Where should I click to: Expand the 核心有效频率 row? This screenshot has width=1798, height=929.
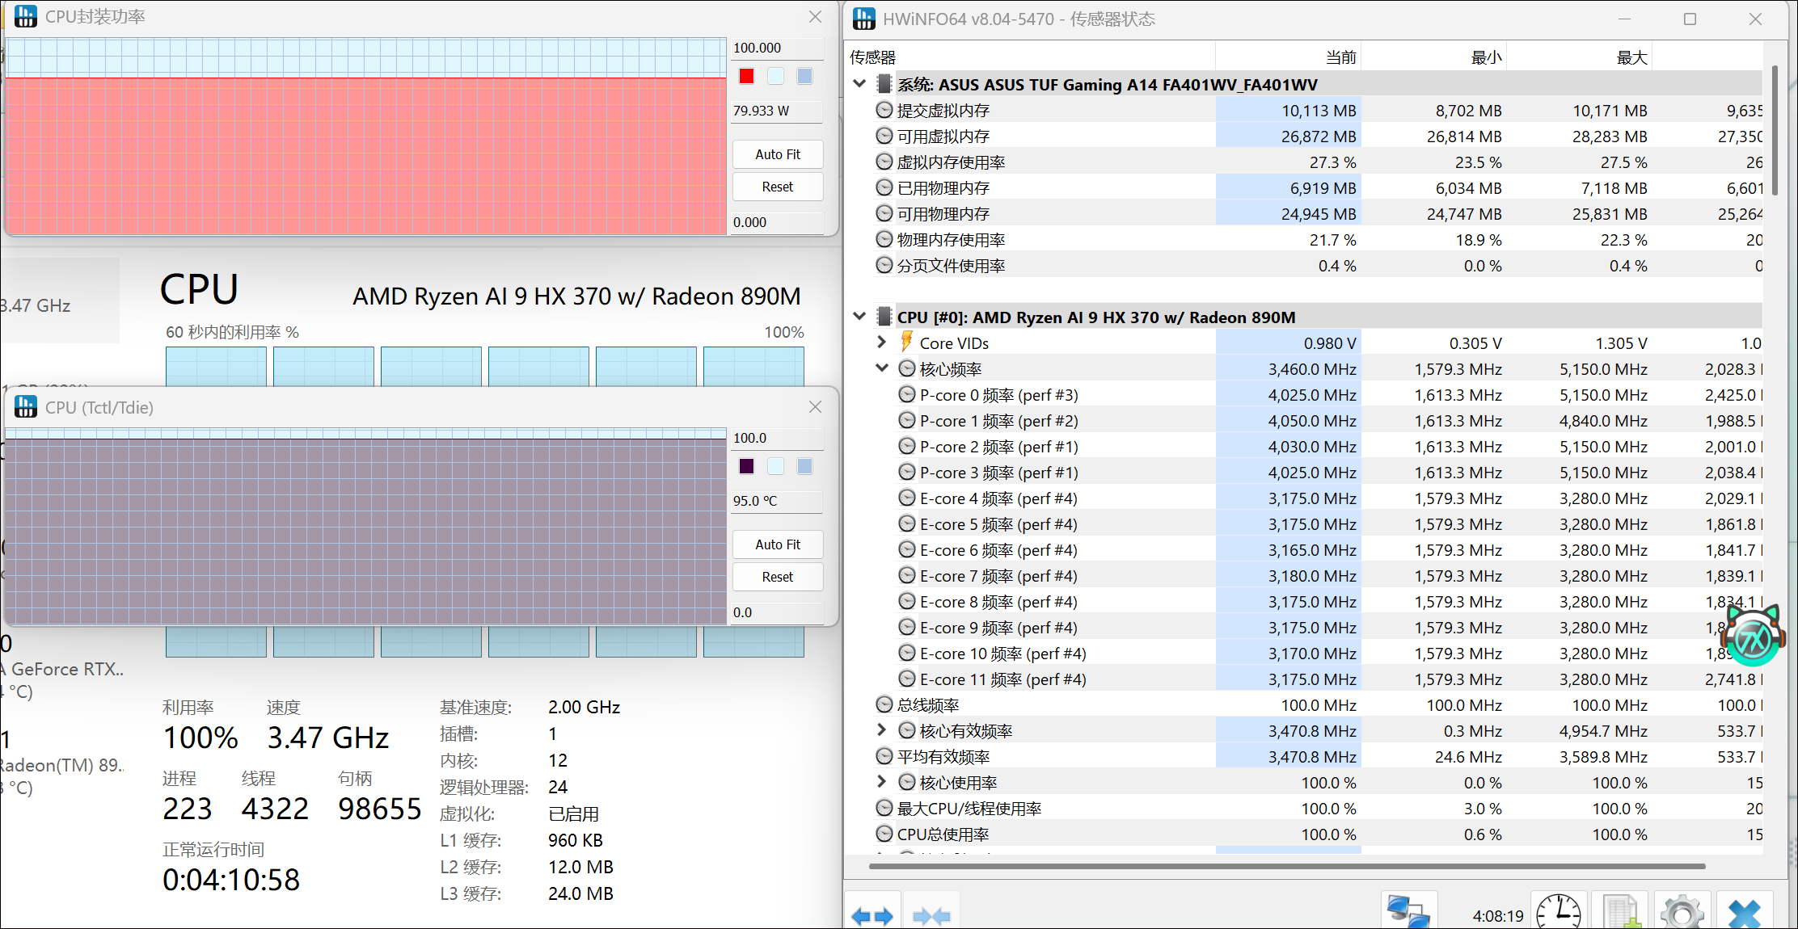(x=882, y=730)
